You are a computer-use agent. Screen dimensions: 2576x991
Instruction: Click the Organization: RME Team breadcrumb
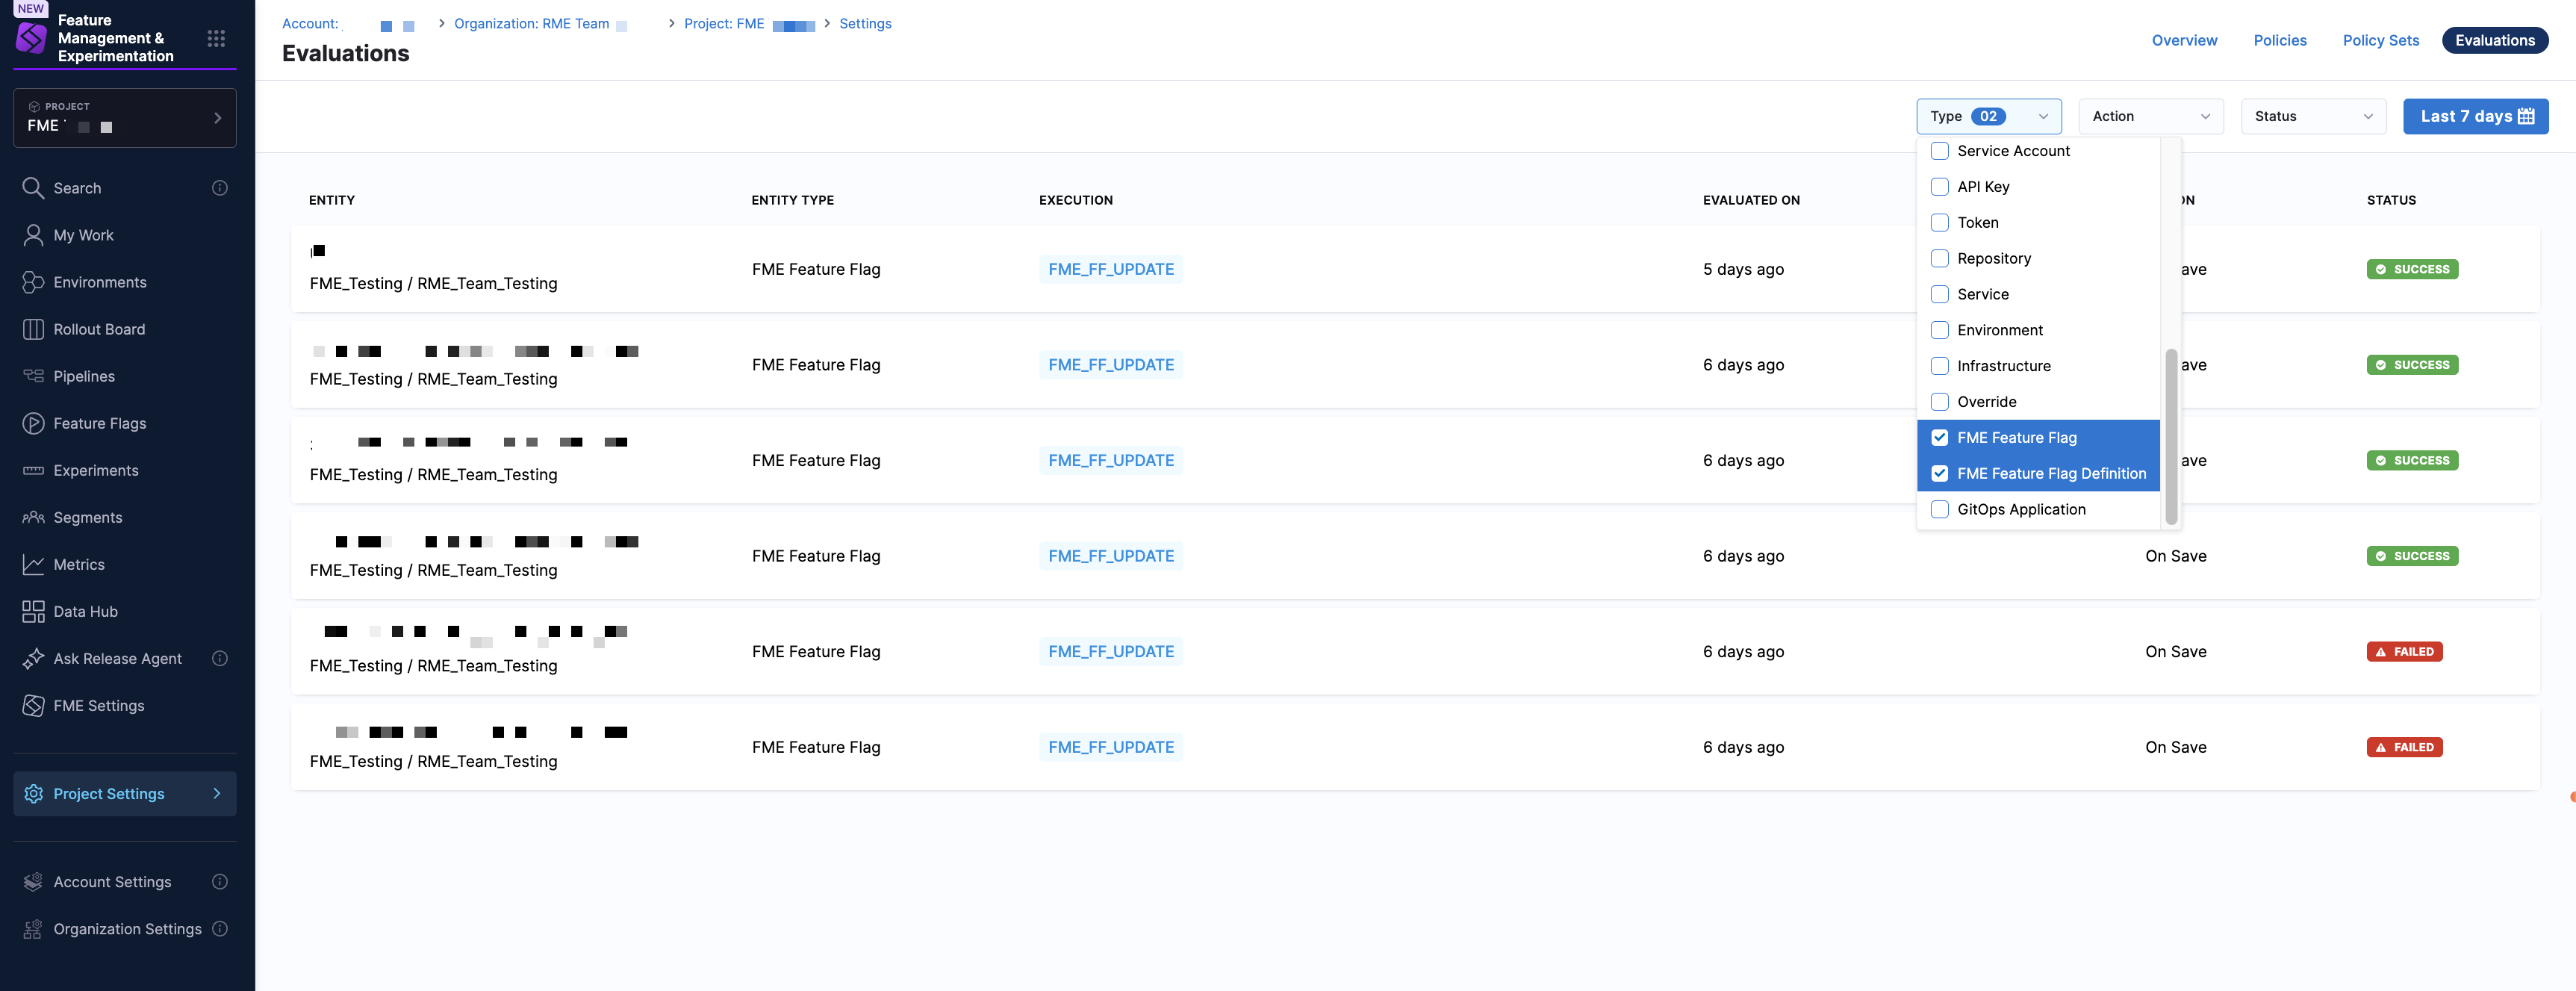pos(531,24)
